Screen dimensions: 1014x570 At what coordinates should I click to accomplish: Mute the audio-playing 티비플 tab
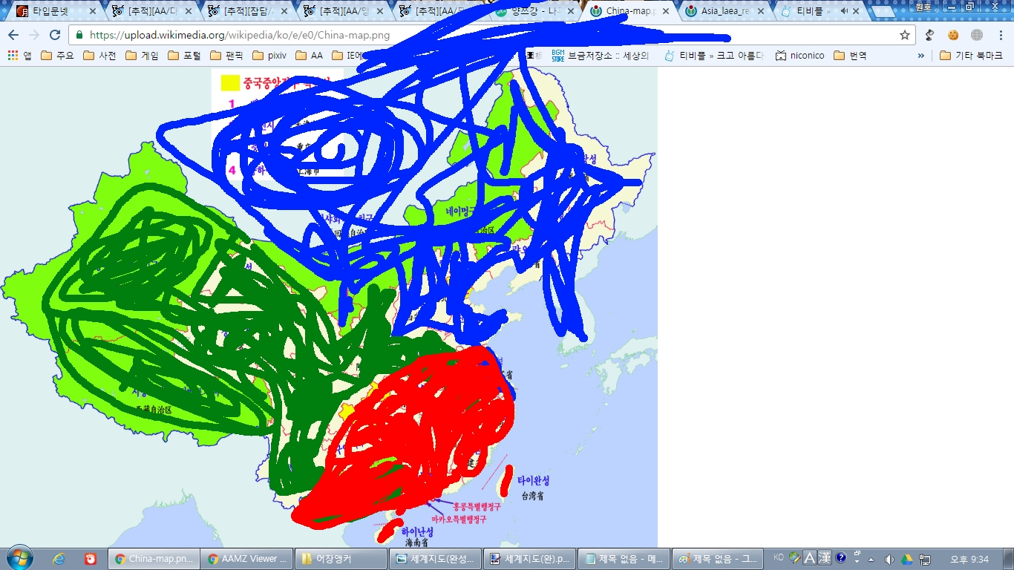coord(844,11)
